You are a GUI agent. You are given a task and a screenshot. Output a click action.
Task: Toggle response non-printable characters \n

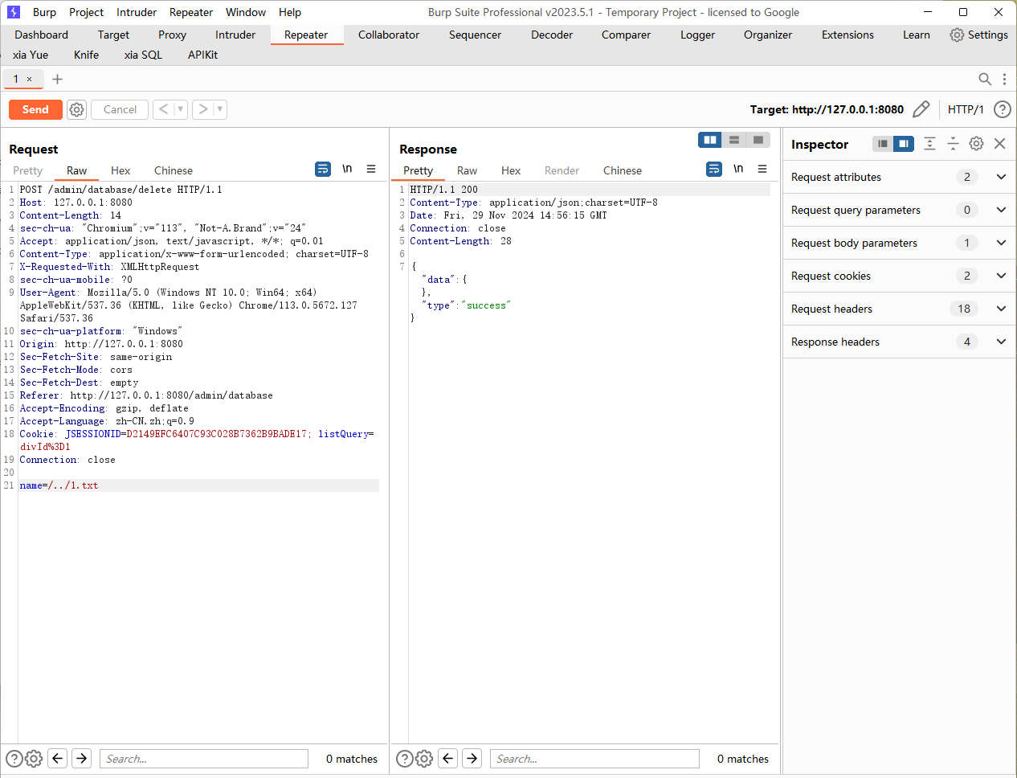[738, 169]
